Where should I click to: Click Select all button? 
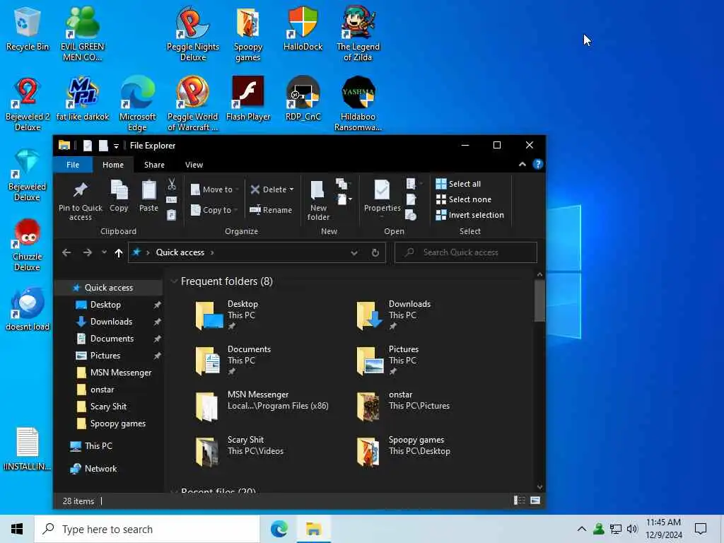[x=458, y=184]
